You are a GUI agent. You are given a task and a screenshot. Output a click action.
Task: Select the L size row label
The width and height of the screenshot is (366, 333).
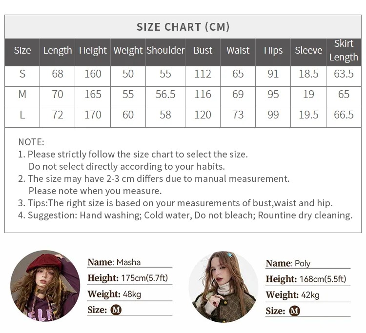tap(22, 115)
